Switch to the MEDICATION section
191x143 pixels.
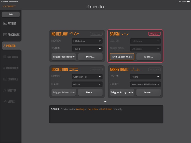[11, 68]
